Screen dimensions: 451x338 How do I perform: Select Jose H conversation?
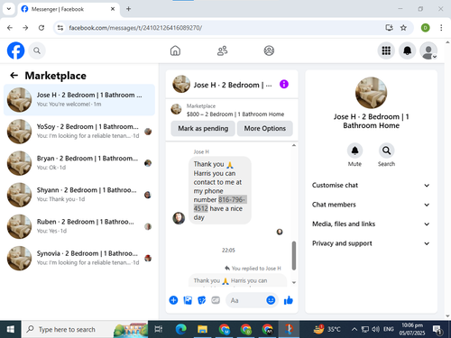79,100
